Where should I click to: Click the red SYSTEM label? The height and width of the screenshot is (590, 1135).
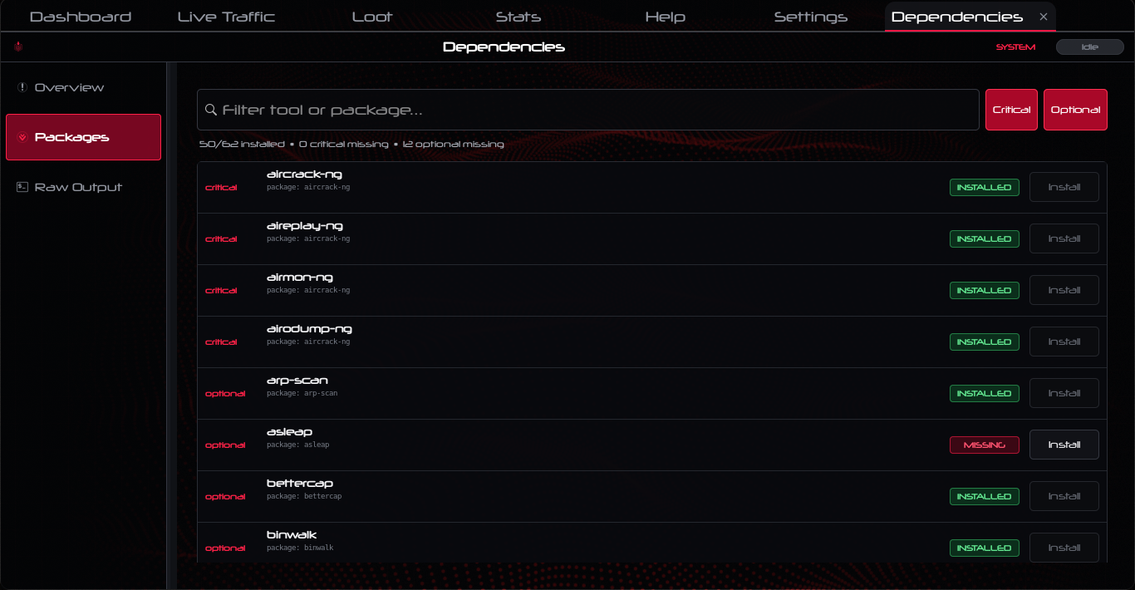pyautogui.click(x=1015, y=47)
